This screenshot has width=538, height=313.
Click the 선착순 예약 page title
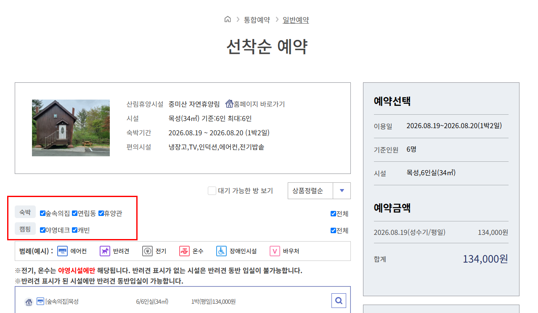pos(267,47)
